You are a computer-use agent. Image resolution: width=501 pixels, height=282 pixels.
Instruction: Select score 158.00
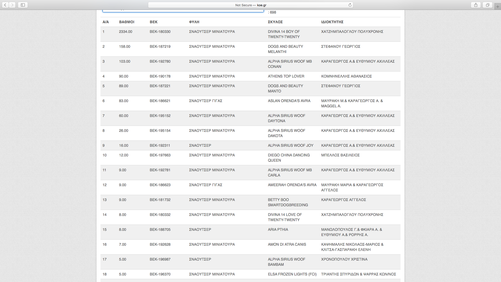coord(124,46)
